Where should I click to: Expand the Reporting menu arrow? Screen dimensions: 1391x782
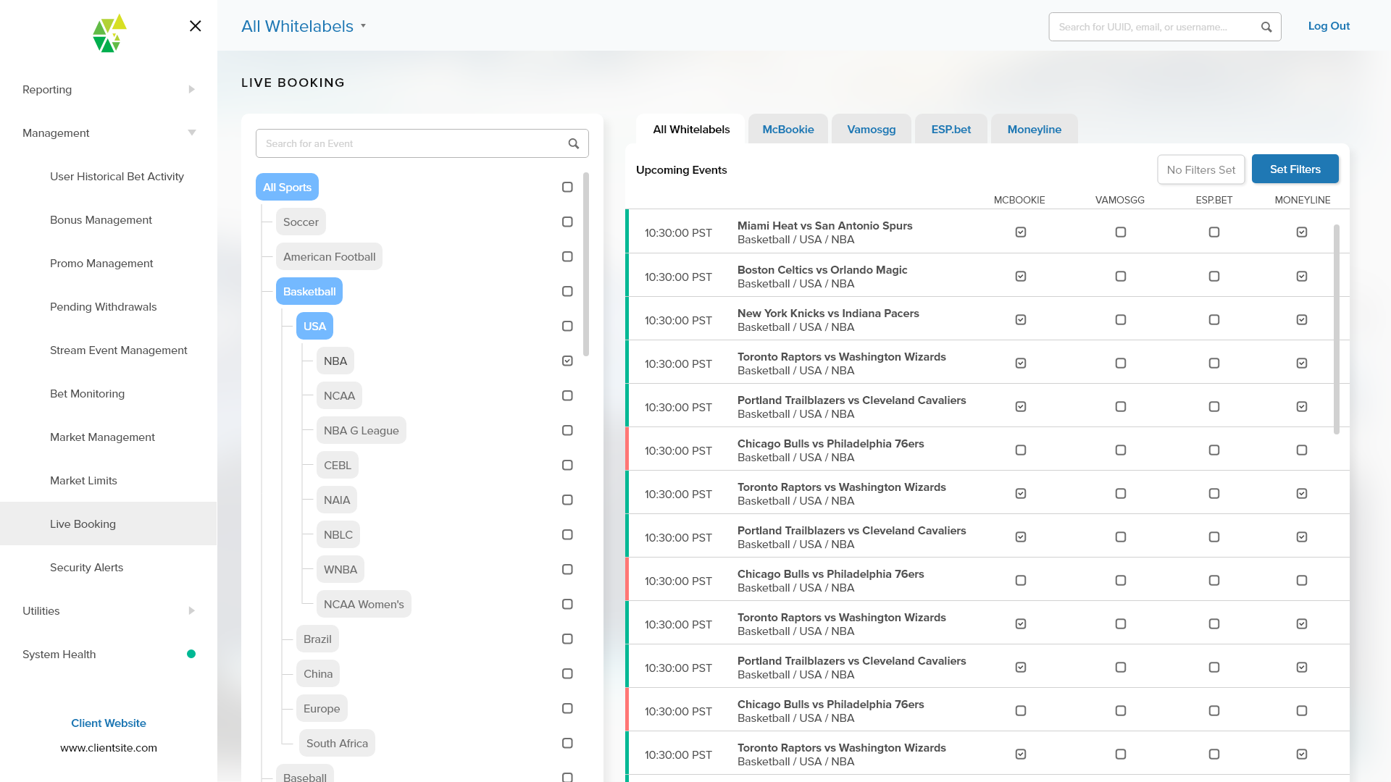point(191,89)
